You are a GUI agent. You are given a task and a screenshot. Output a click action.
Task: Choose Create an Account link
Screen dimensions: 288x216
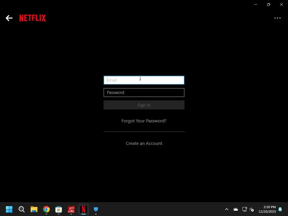144,143
